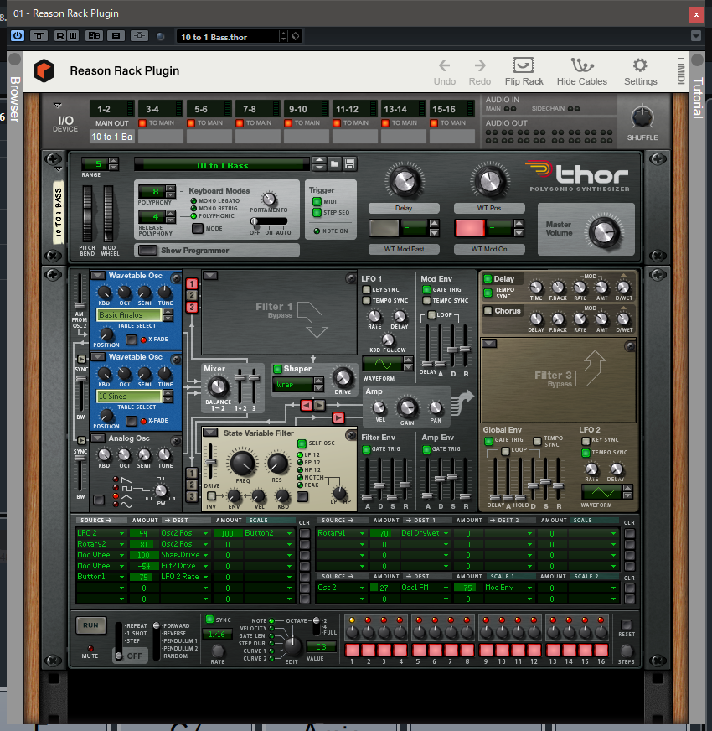Viewport: 712px width, 731px height.
Task: Click Thor save patch floppy icon
Action: (x=349, y=163)
